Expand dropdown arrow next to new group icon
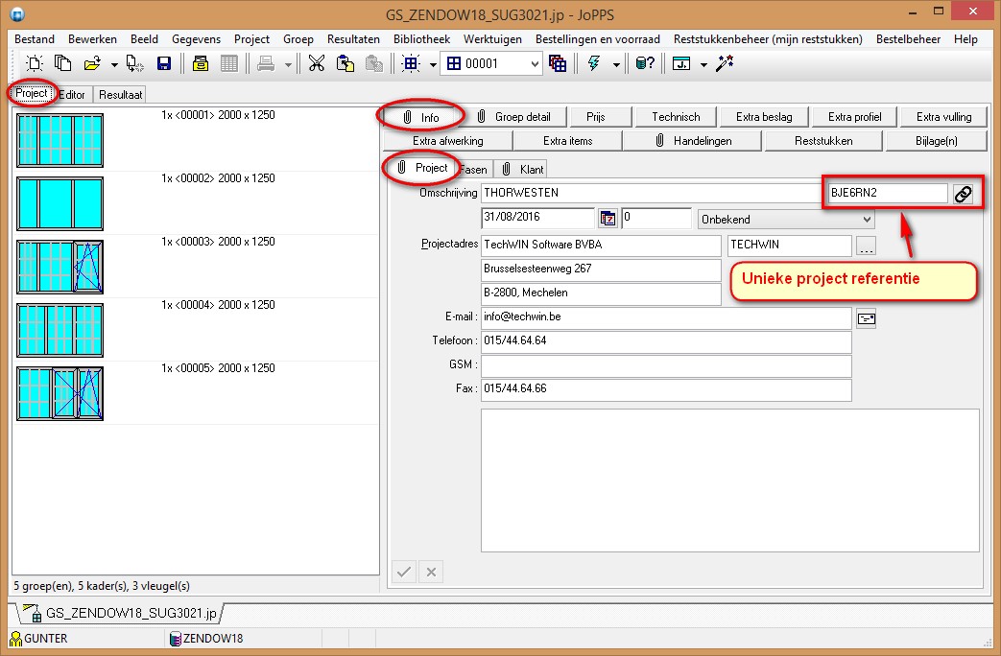The height and width of the screenshot is (656, 1001). [x=433, y=64]
